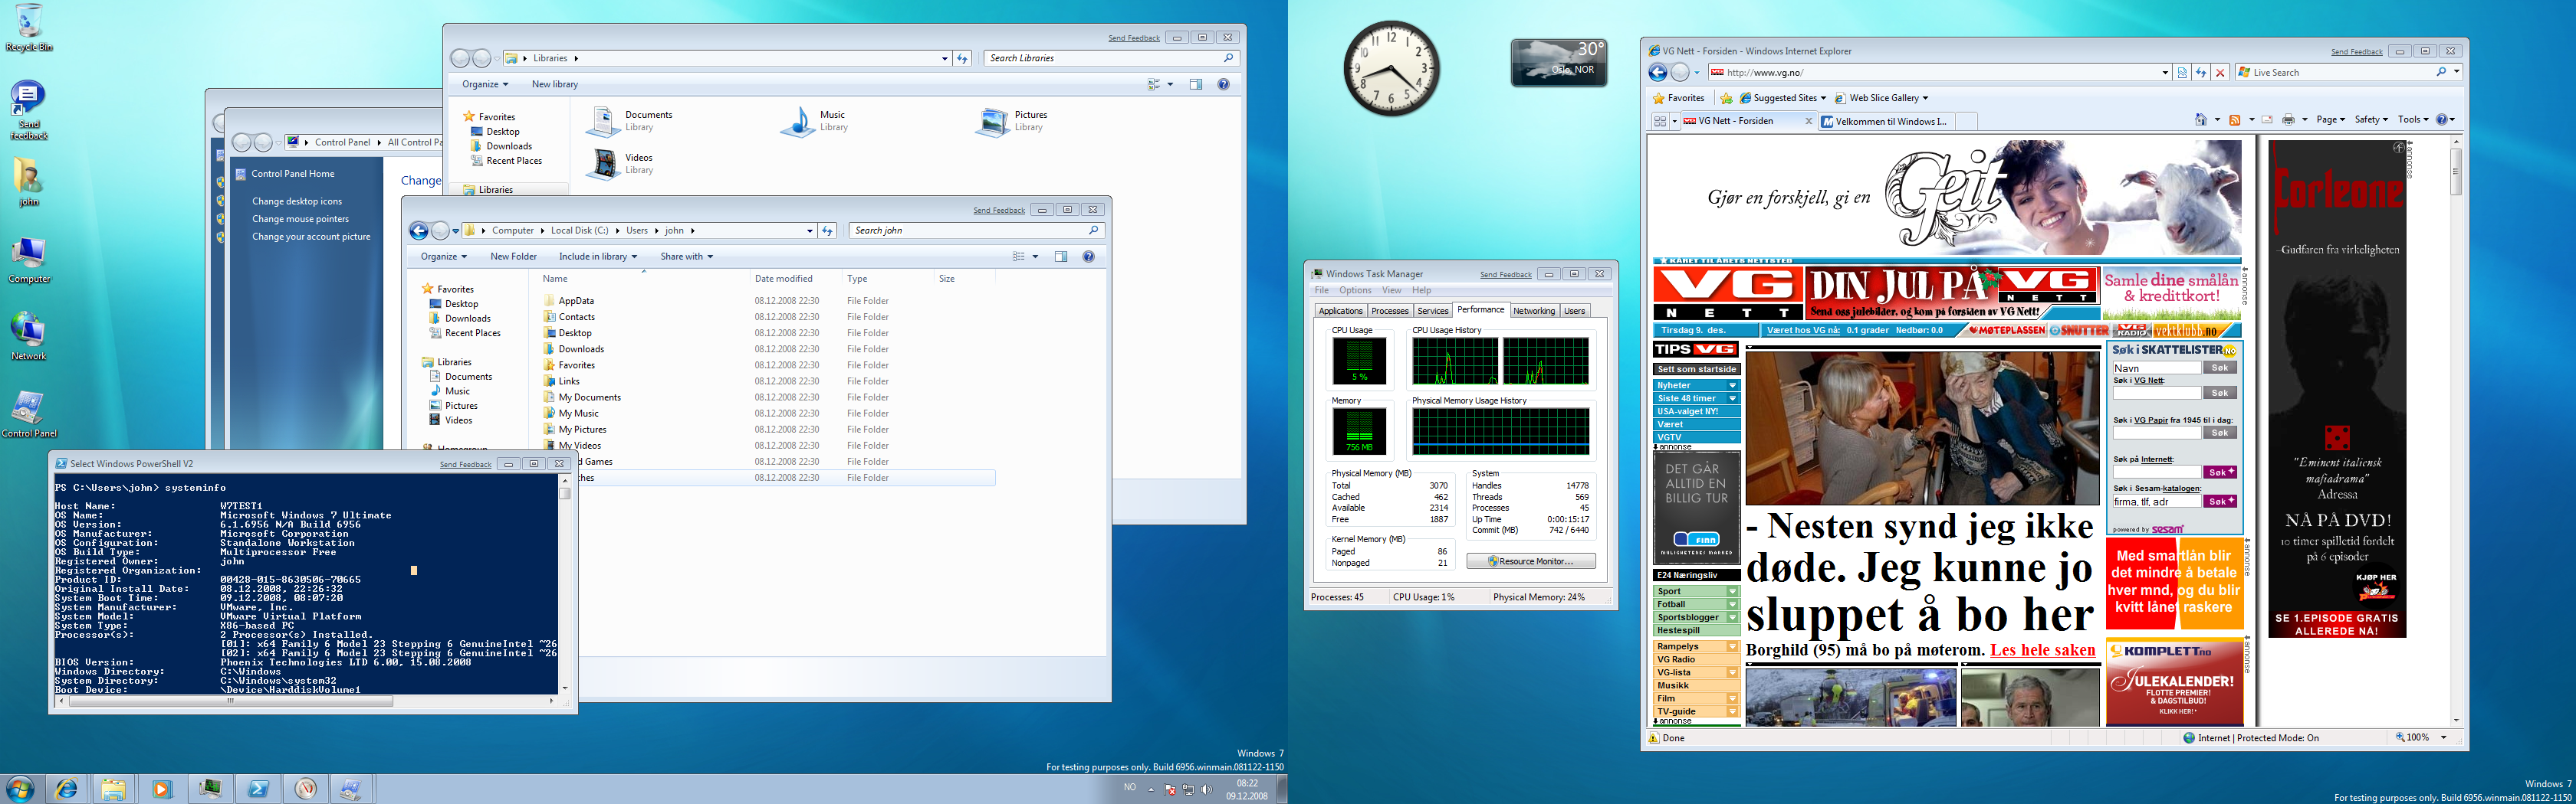Open the IE Tools menu dropdown

click(2414, 120)
